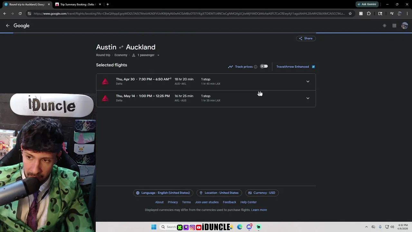Select the 18 hr 20 min duration text
Screen dimensions: 412x232
click(184, 79)
